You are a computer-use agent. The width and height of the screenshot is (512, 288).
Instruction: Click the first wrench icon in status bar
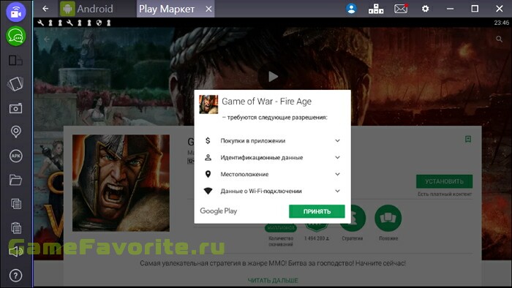tap(40, 23)
